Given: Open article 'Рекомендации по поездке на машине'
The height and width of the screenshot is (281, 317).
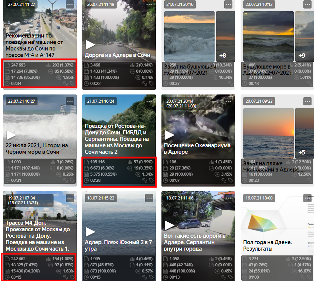Looking at the screenshot, I should point(34,45).
